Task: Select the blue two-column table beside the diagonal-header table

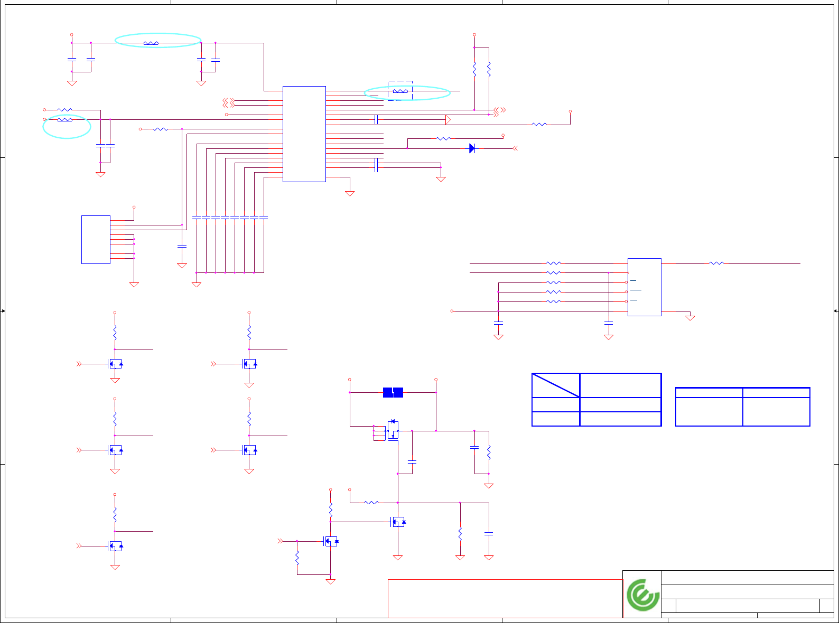Action: pyautogui.click(x=743, y=407)
